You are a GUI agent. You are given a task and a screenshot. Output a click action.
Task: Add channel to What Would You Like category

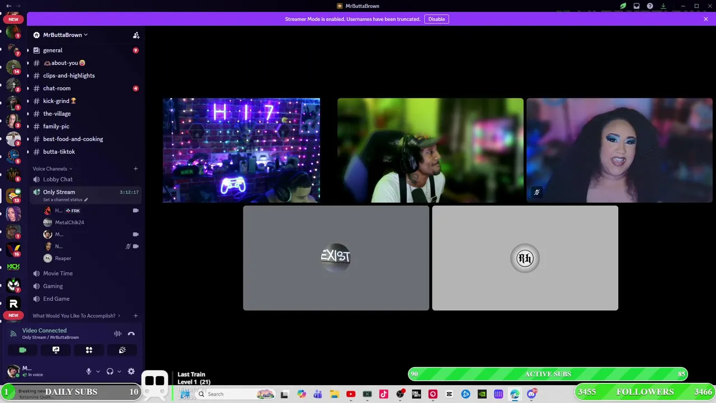pyautogui.click(x=135, y=316)
